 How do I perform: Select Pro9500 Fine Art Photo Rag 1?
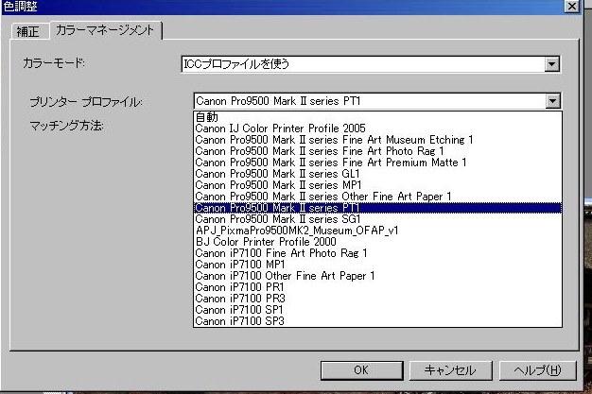(377, 151)
